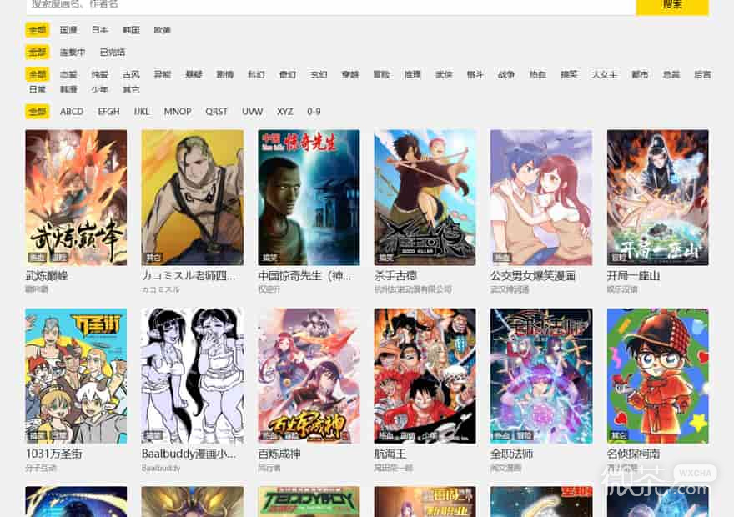734x517 pixels.
Task: Choose the 其它 genre filter
Action: coord(131,89)
